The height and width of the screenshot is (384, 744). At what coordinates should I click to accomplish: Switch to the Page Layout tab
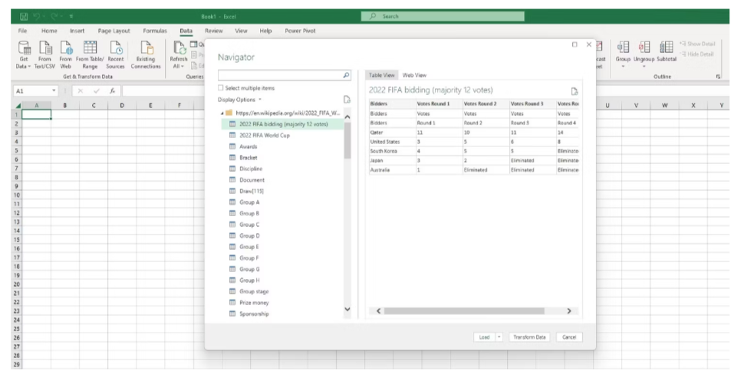tap(114, 31)
